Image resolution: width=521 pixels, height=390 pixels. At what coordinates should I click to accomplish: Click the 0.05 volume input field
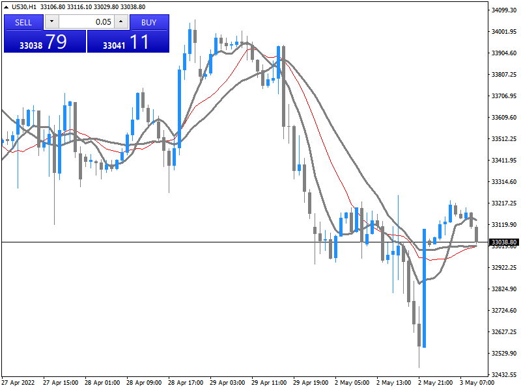86,22
